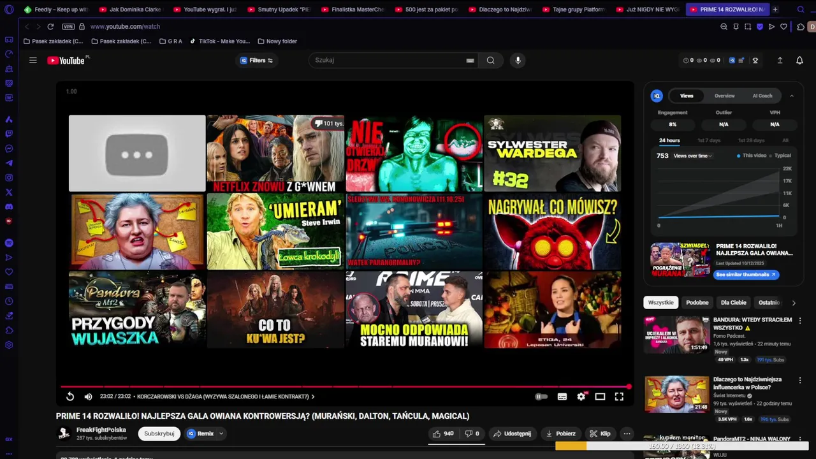Toggle subtitles/captions button
Image resolution: width=816 pixels, height=459 pixels.
pyautogui.click(x=562, y=397)
